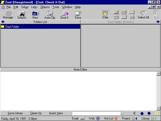This screenshot has height=121, width=161.
Task: Click the Clean Up button
Action: (36, 113)
